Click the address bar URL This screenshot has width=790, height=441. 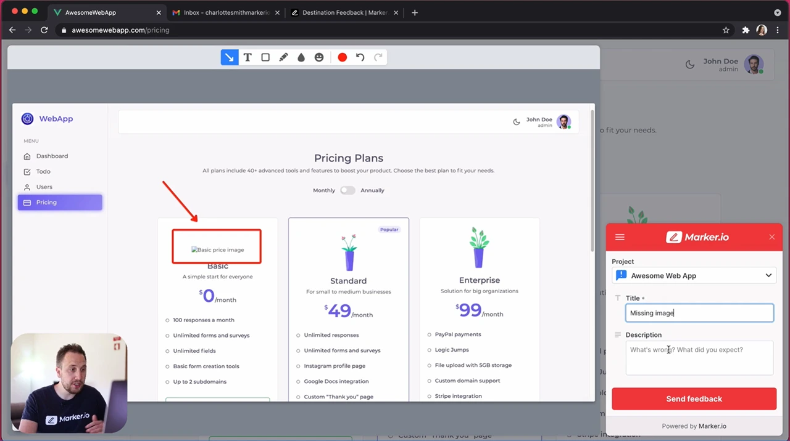120,30
